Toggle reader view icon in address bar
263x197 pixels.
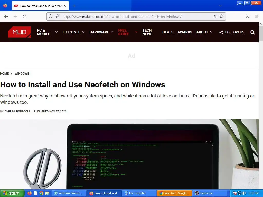pyautogui.click(x=214, y=16)
